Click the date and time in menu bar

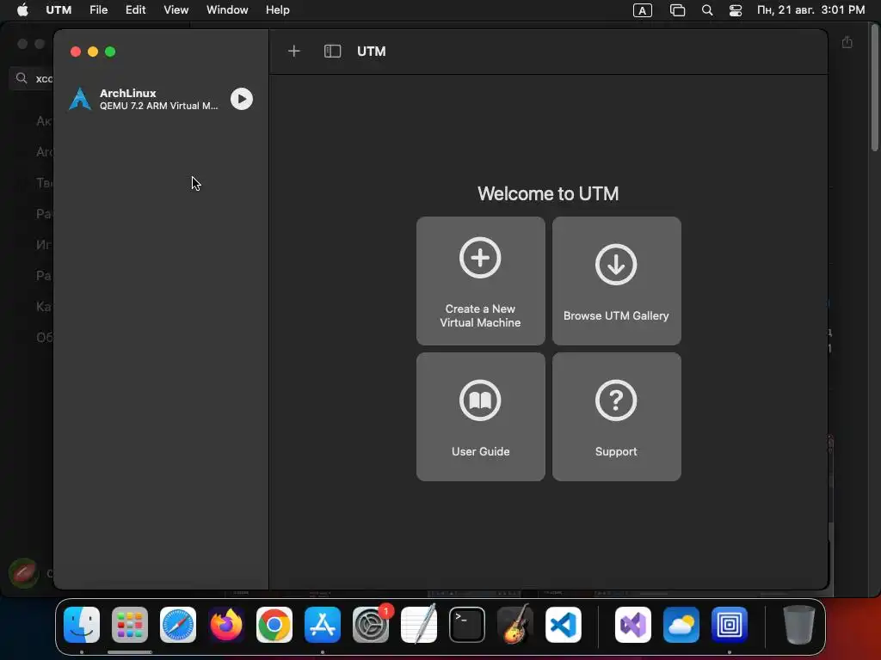pos(810,10)
